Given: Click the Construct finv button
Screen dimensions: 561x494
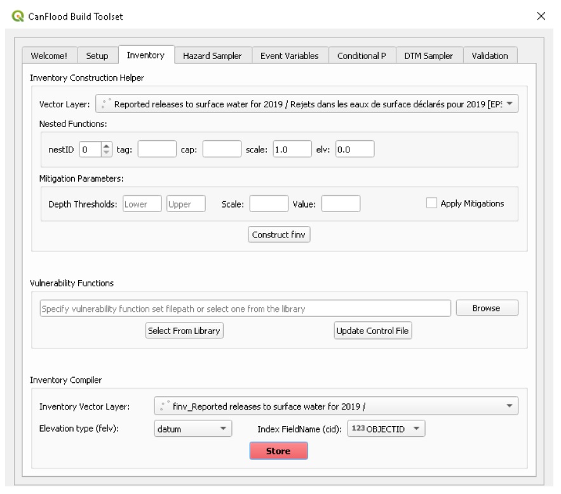Looking at the screenshot, I should (x=279, y=234).
